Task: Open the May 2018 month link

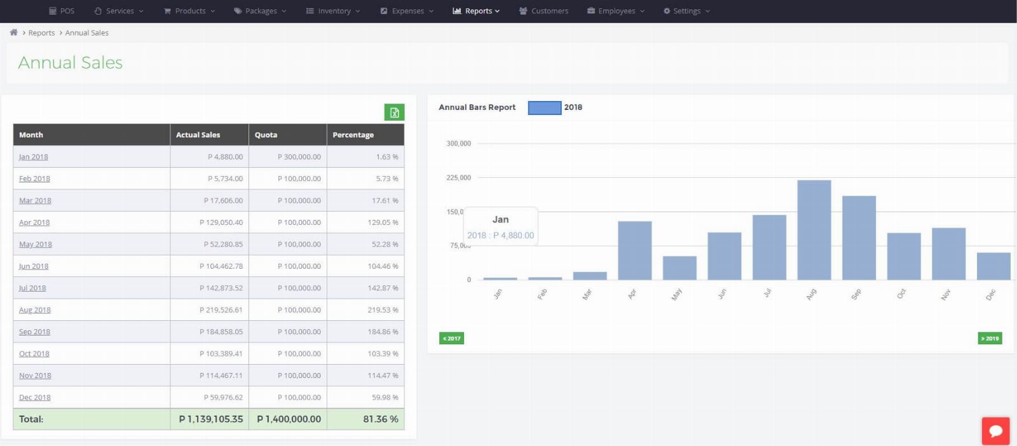Action: (x=36, y=244)
